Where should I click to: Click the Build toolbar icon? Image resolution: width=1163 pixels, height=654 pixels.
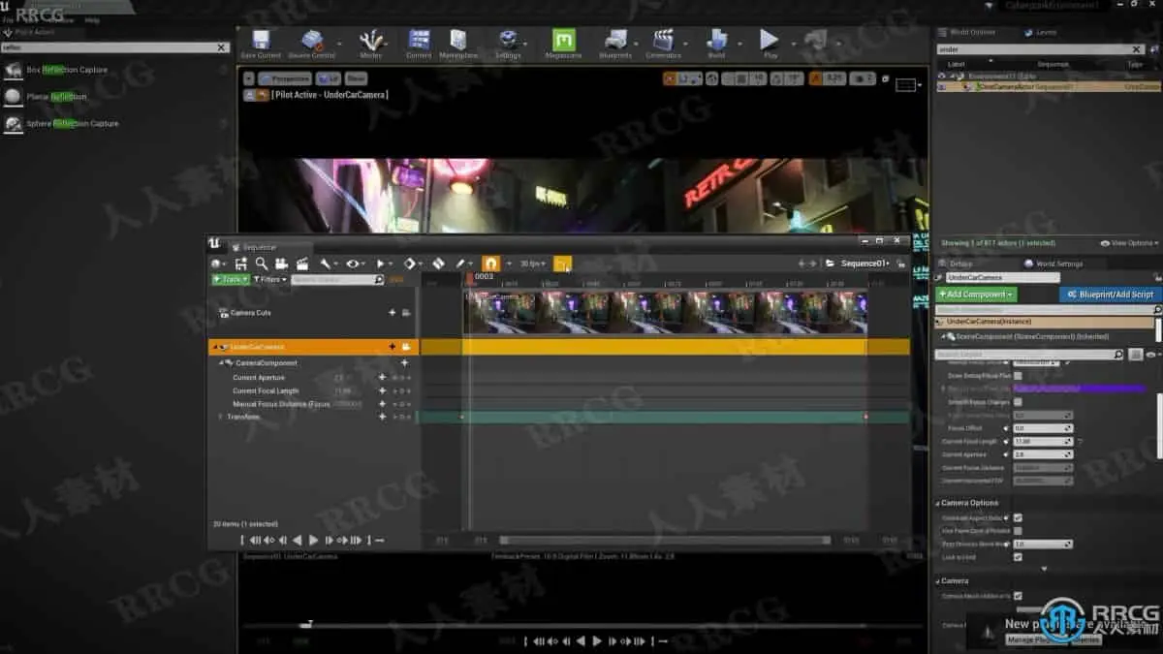(716, 44)
